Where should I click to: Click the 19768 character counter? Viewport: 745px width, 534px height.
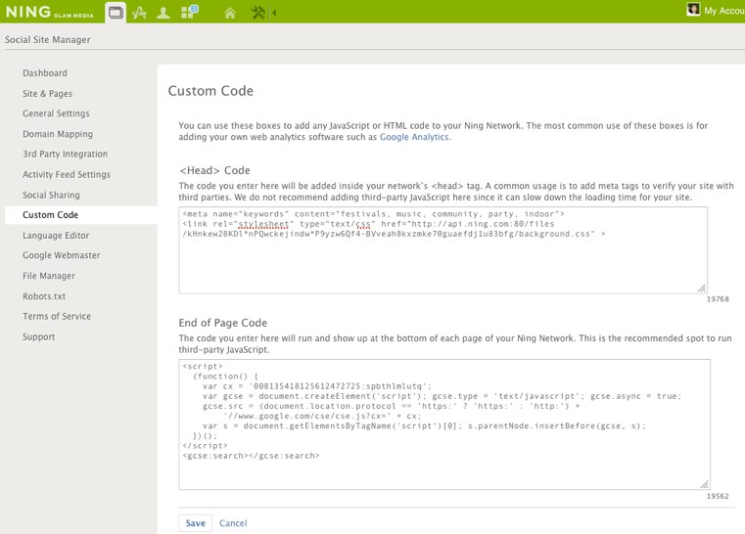718,299
